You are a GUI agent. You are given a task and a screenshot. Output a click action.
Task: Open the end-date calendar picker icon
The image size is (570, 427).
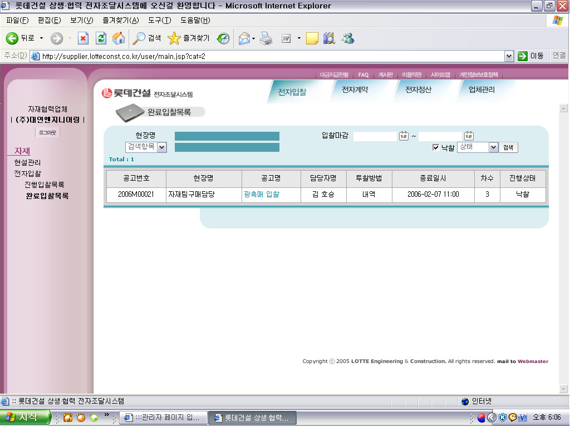coord(469,136)
